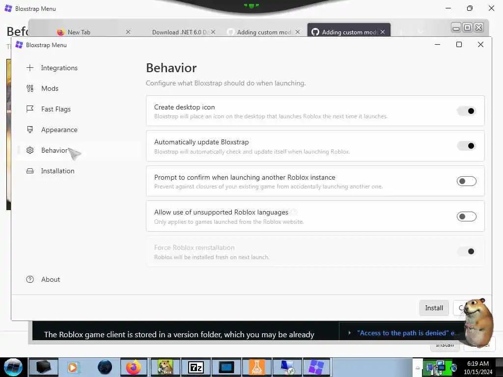Toggle Force Roblox reinstallation switch
503x377 pixels.
point(467,251)
